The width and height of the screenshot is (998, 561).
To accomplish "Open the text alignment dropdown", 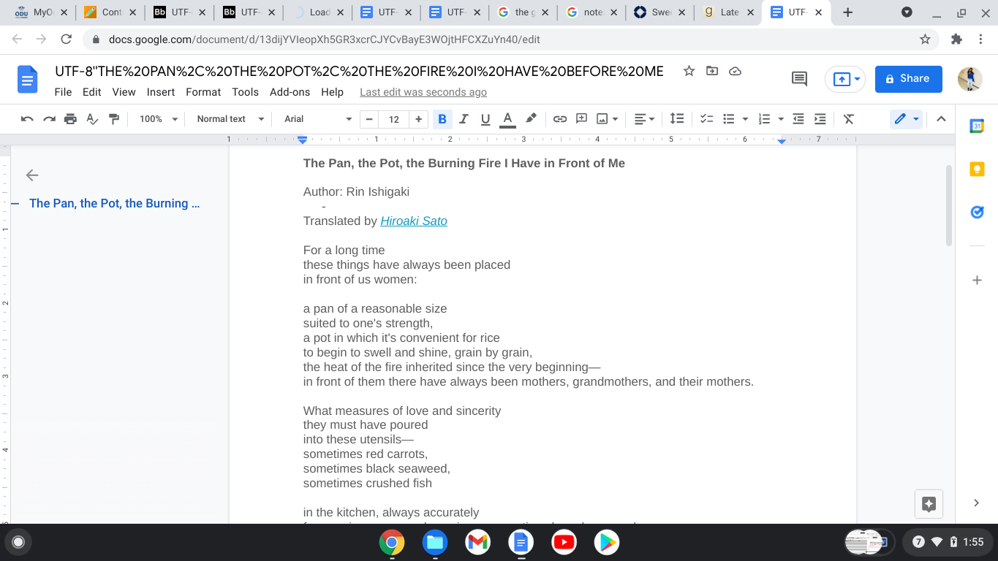I will pos(644,119).
